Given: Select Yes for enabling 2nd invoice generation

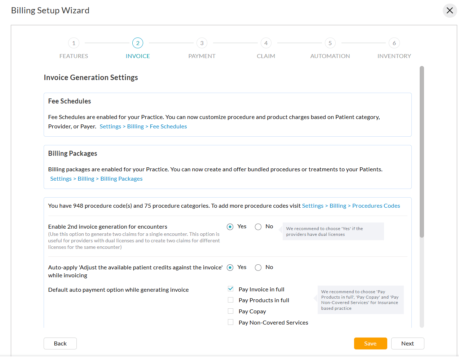Looking at the screenshot, I should [230, 226].
